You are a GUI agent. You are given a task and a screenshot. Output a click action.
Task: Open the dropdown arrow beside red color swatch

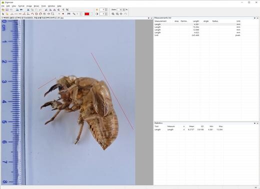[91, 14]
